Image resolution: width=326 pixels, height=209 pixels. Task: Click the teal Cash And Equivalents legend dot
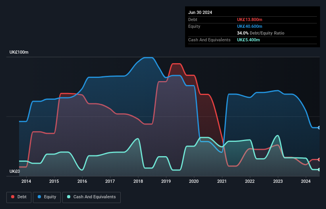pos(69,197)
